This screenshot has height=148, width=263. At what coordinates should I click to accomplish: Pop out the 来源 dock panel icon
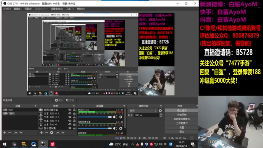[74, 106]
